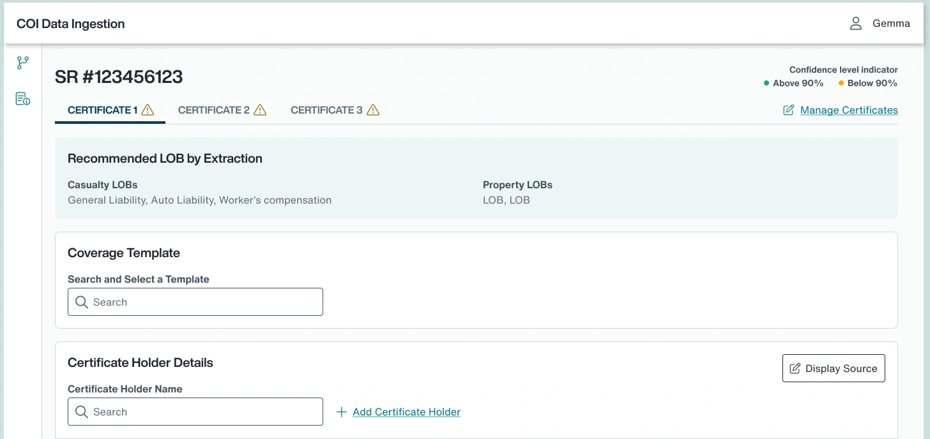Click the Recommended LOB by Extraction heading
The image size is (930, 439).
point(165,159)
